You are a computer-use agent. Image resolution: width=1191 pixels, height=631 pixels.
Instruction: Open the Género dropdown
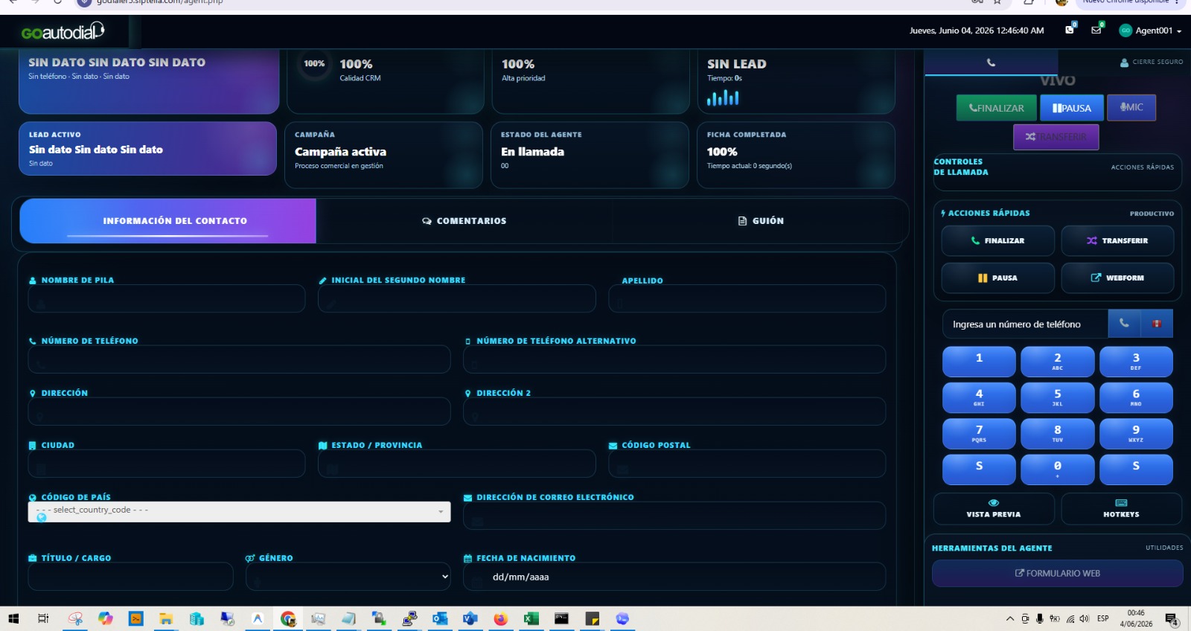(348, 577)
